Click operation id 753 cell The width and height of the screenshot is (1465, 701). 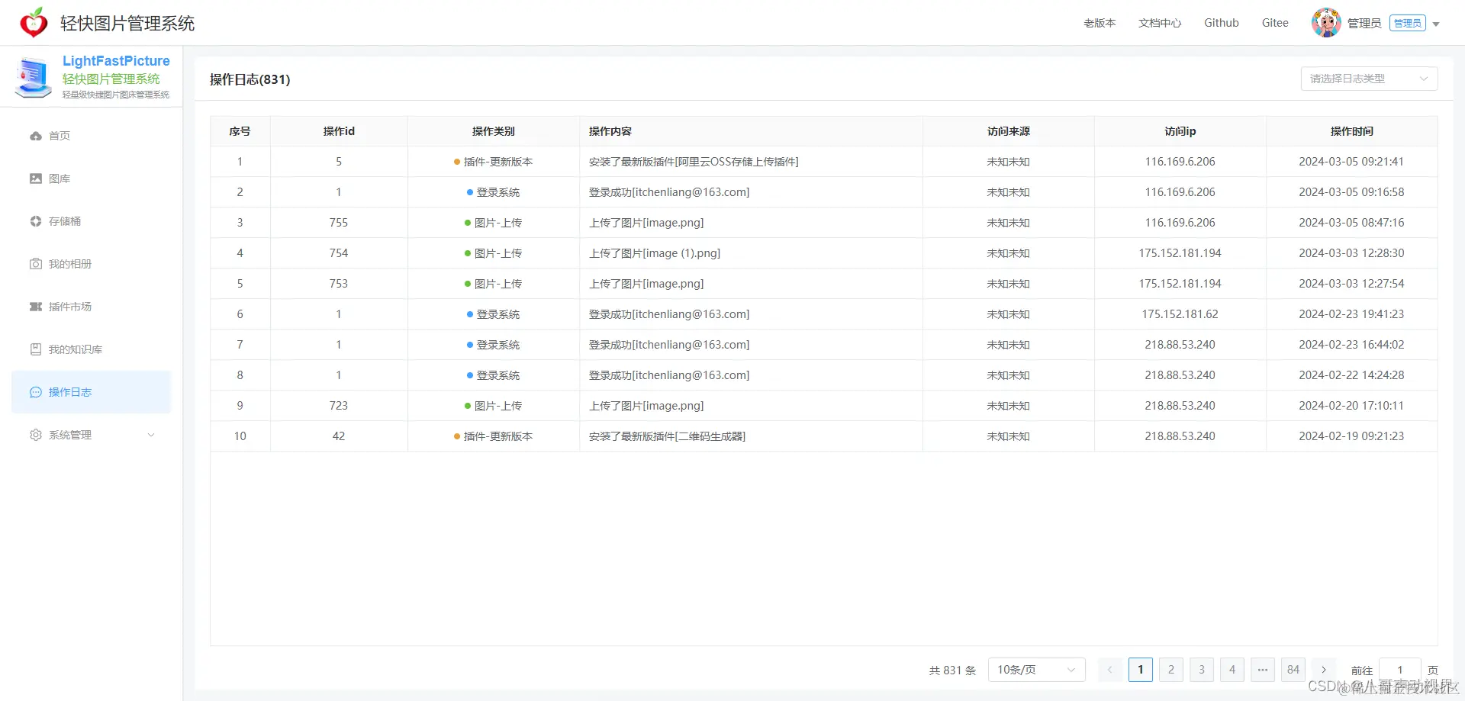[339, 284]
